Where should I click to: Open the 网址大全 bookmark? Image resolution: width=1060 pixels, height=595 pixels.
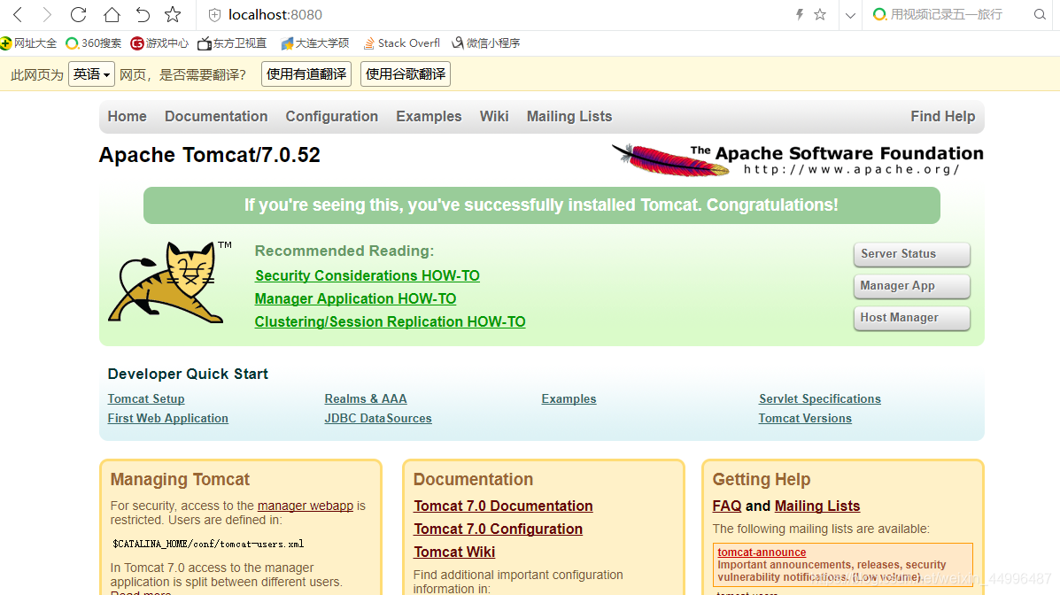point(28,43)
